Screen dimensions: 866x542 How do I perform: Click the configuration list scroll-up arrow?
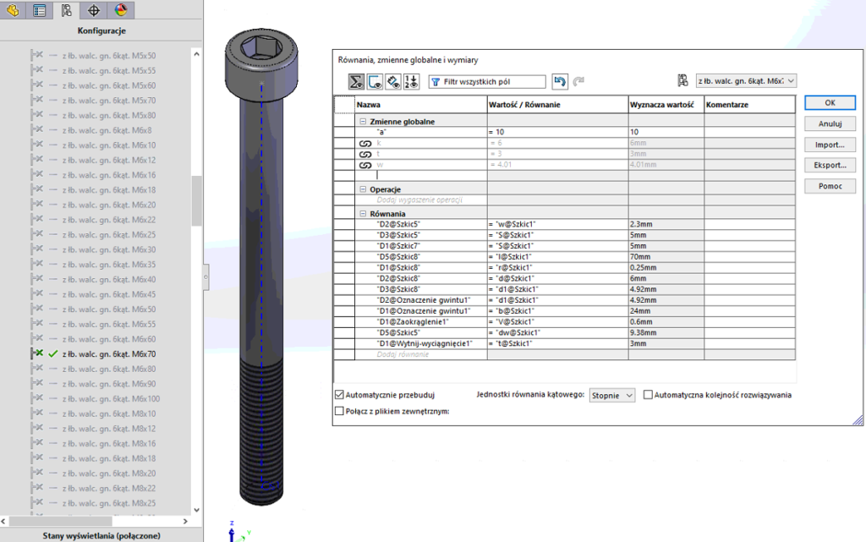point(196,54)
